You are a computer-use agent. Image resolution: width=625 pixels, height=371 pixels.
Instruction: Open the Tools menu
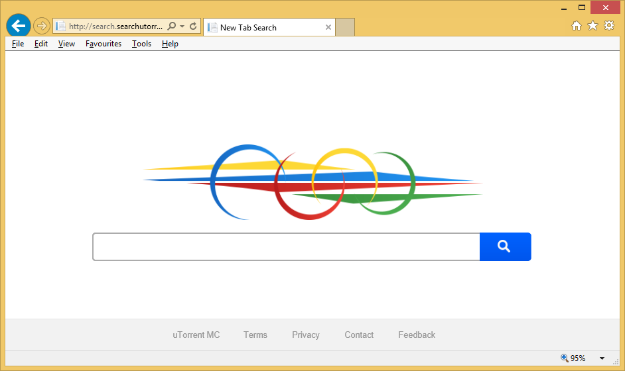pos(141,44)
